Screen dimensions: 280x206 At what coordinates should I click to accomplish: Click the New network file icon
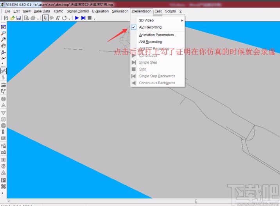6,18
